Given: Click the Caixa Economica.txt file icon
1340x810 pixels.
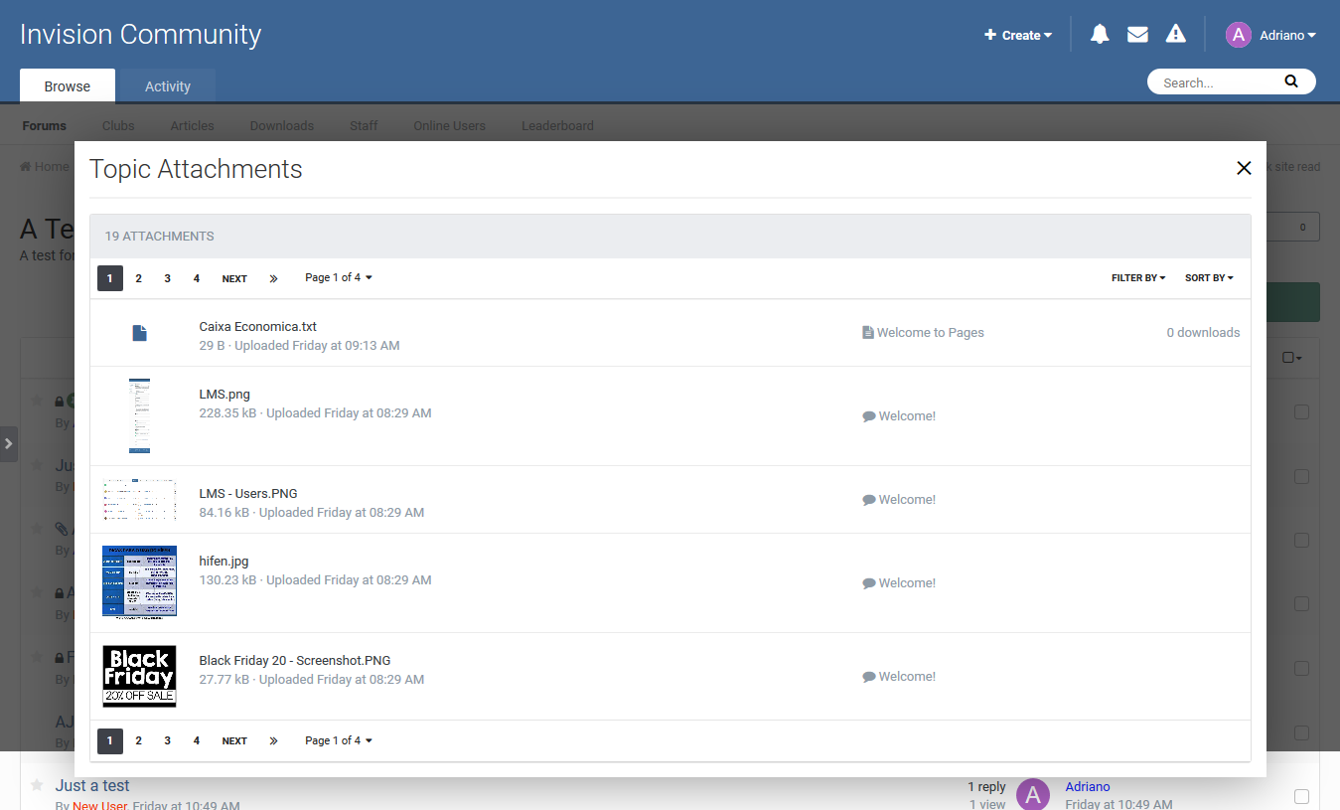Looking at the screenshot, I should [140, 334].
